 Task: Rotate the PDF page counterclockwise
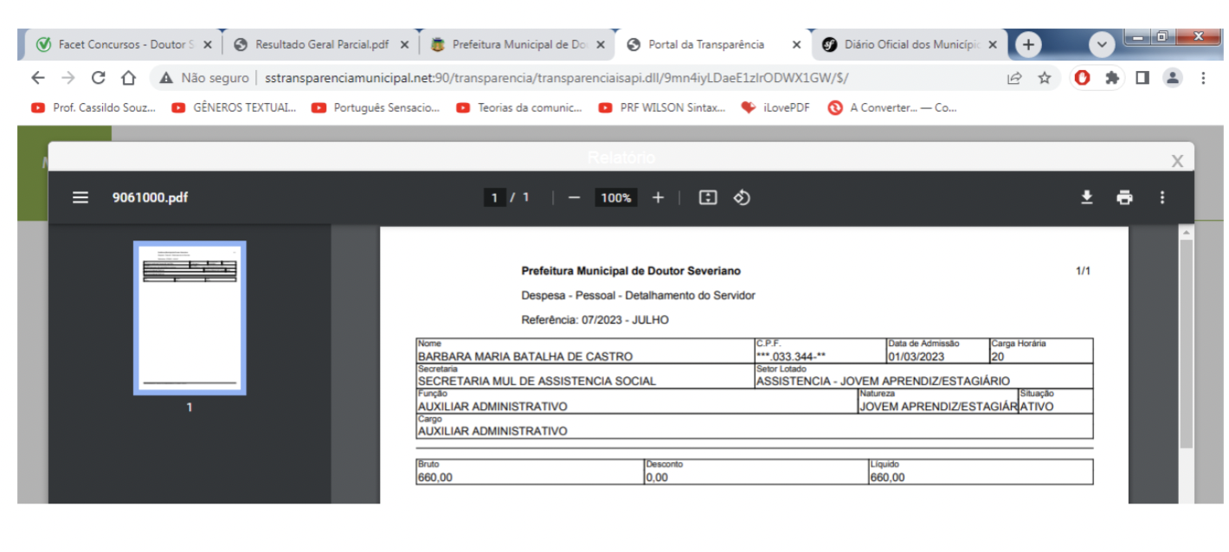pyautogui.click(x=742, y=198)
